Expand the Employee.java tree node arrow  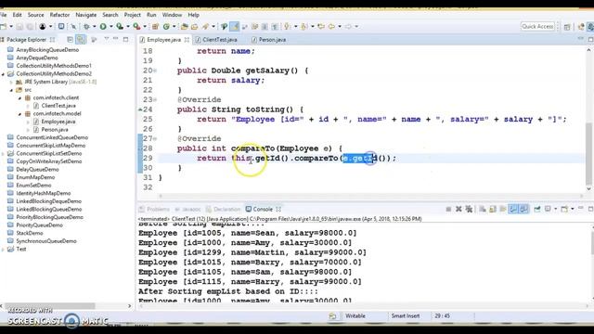coord(28,122)
